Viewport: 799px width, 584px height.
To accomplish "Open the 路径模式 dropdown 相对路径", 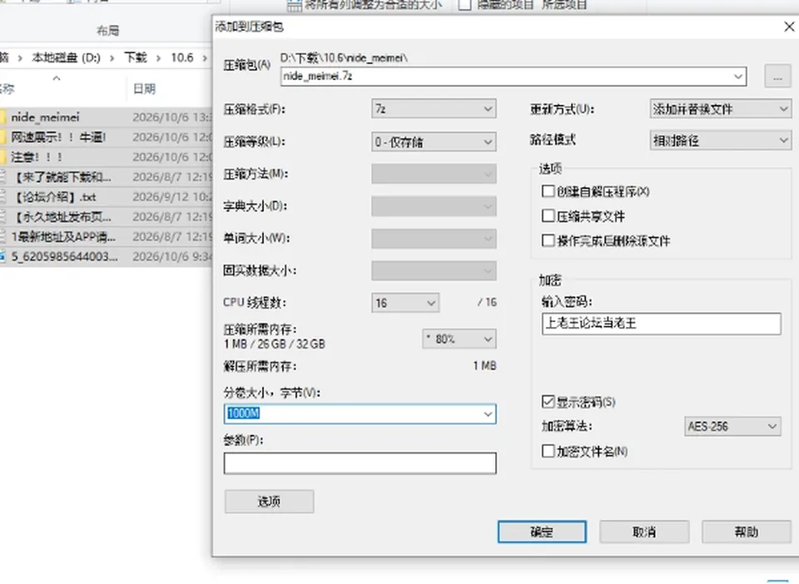I will point(721,141).
